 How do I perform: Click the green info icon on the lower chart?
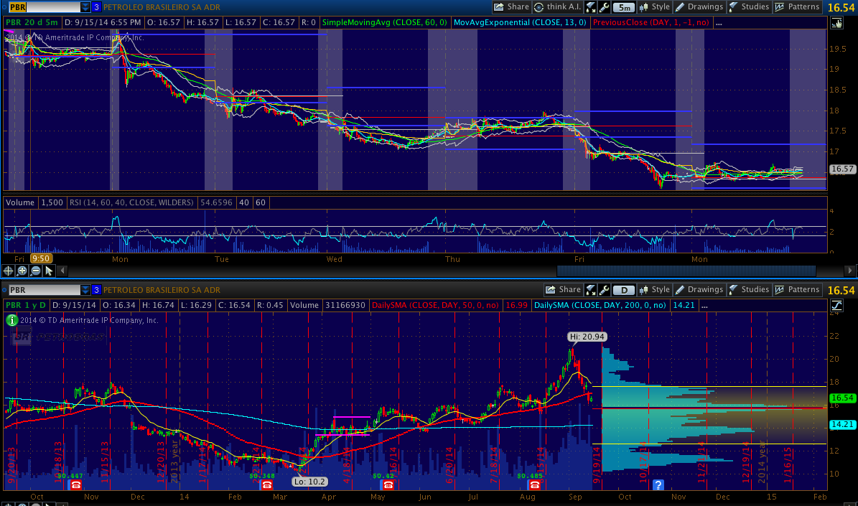pyautogui.click(x=12, y=320)
